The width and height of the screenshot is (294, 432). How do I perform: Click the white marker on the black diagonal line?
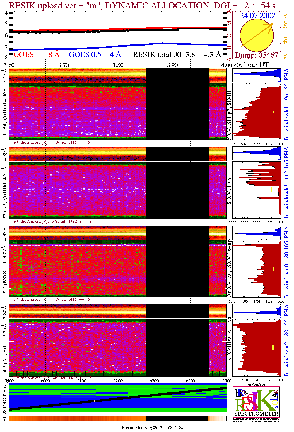[95, 401]
